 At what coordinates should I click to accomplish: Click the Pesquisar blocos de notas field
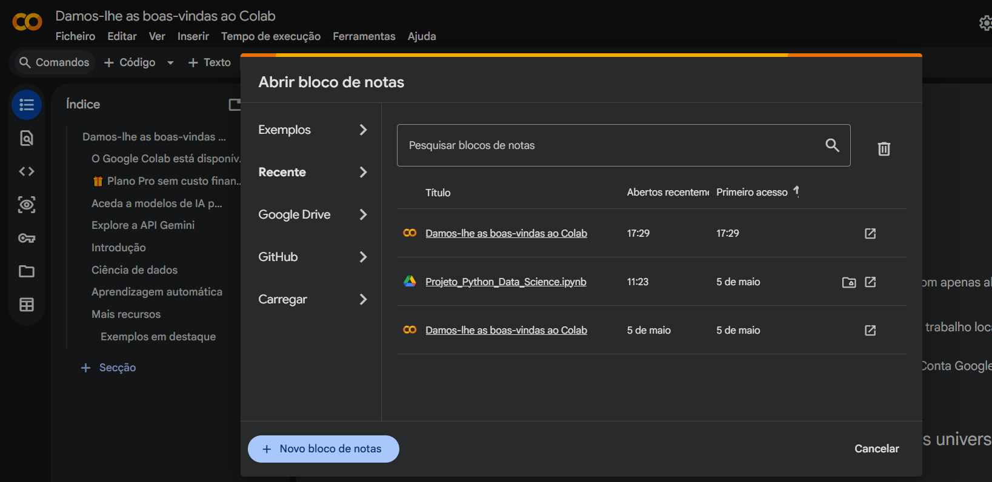pos(624,145)
